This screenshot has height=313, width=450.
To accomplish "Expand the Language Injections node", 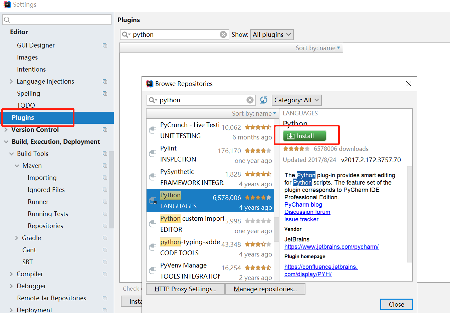I will [11, 81].
